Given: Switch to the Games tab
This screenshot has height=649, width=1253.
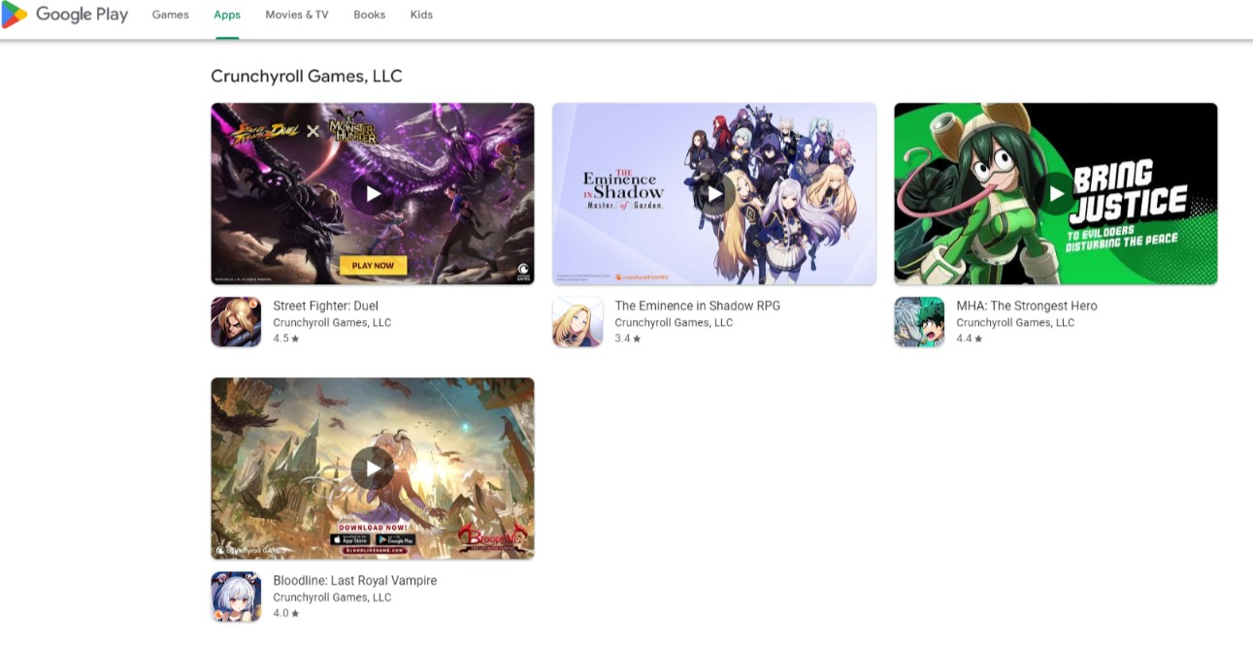Looking at the screenshot, I should 171,15.
